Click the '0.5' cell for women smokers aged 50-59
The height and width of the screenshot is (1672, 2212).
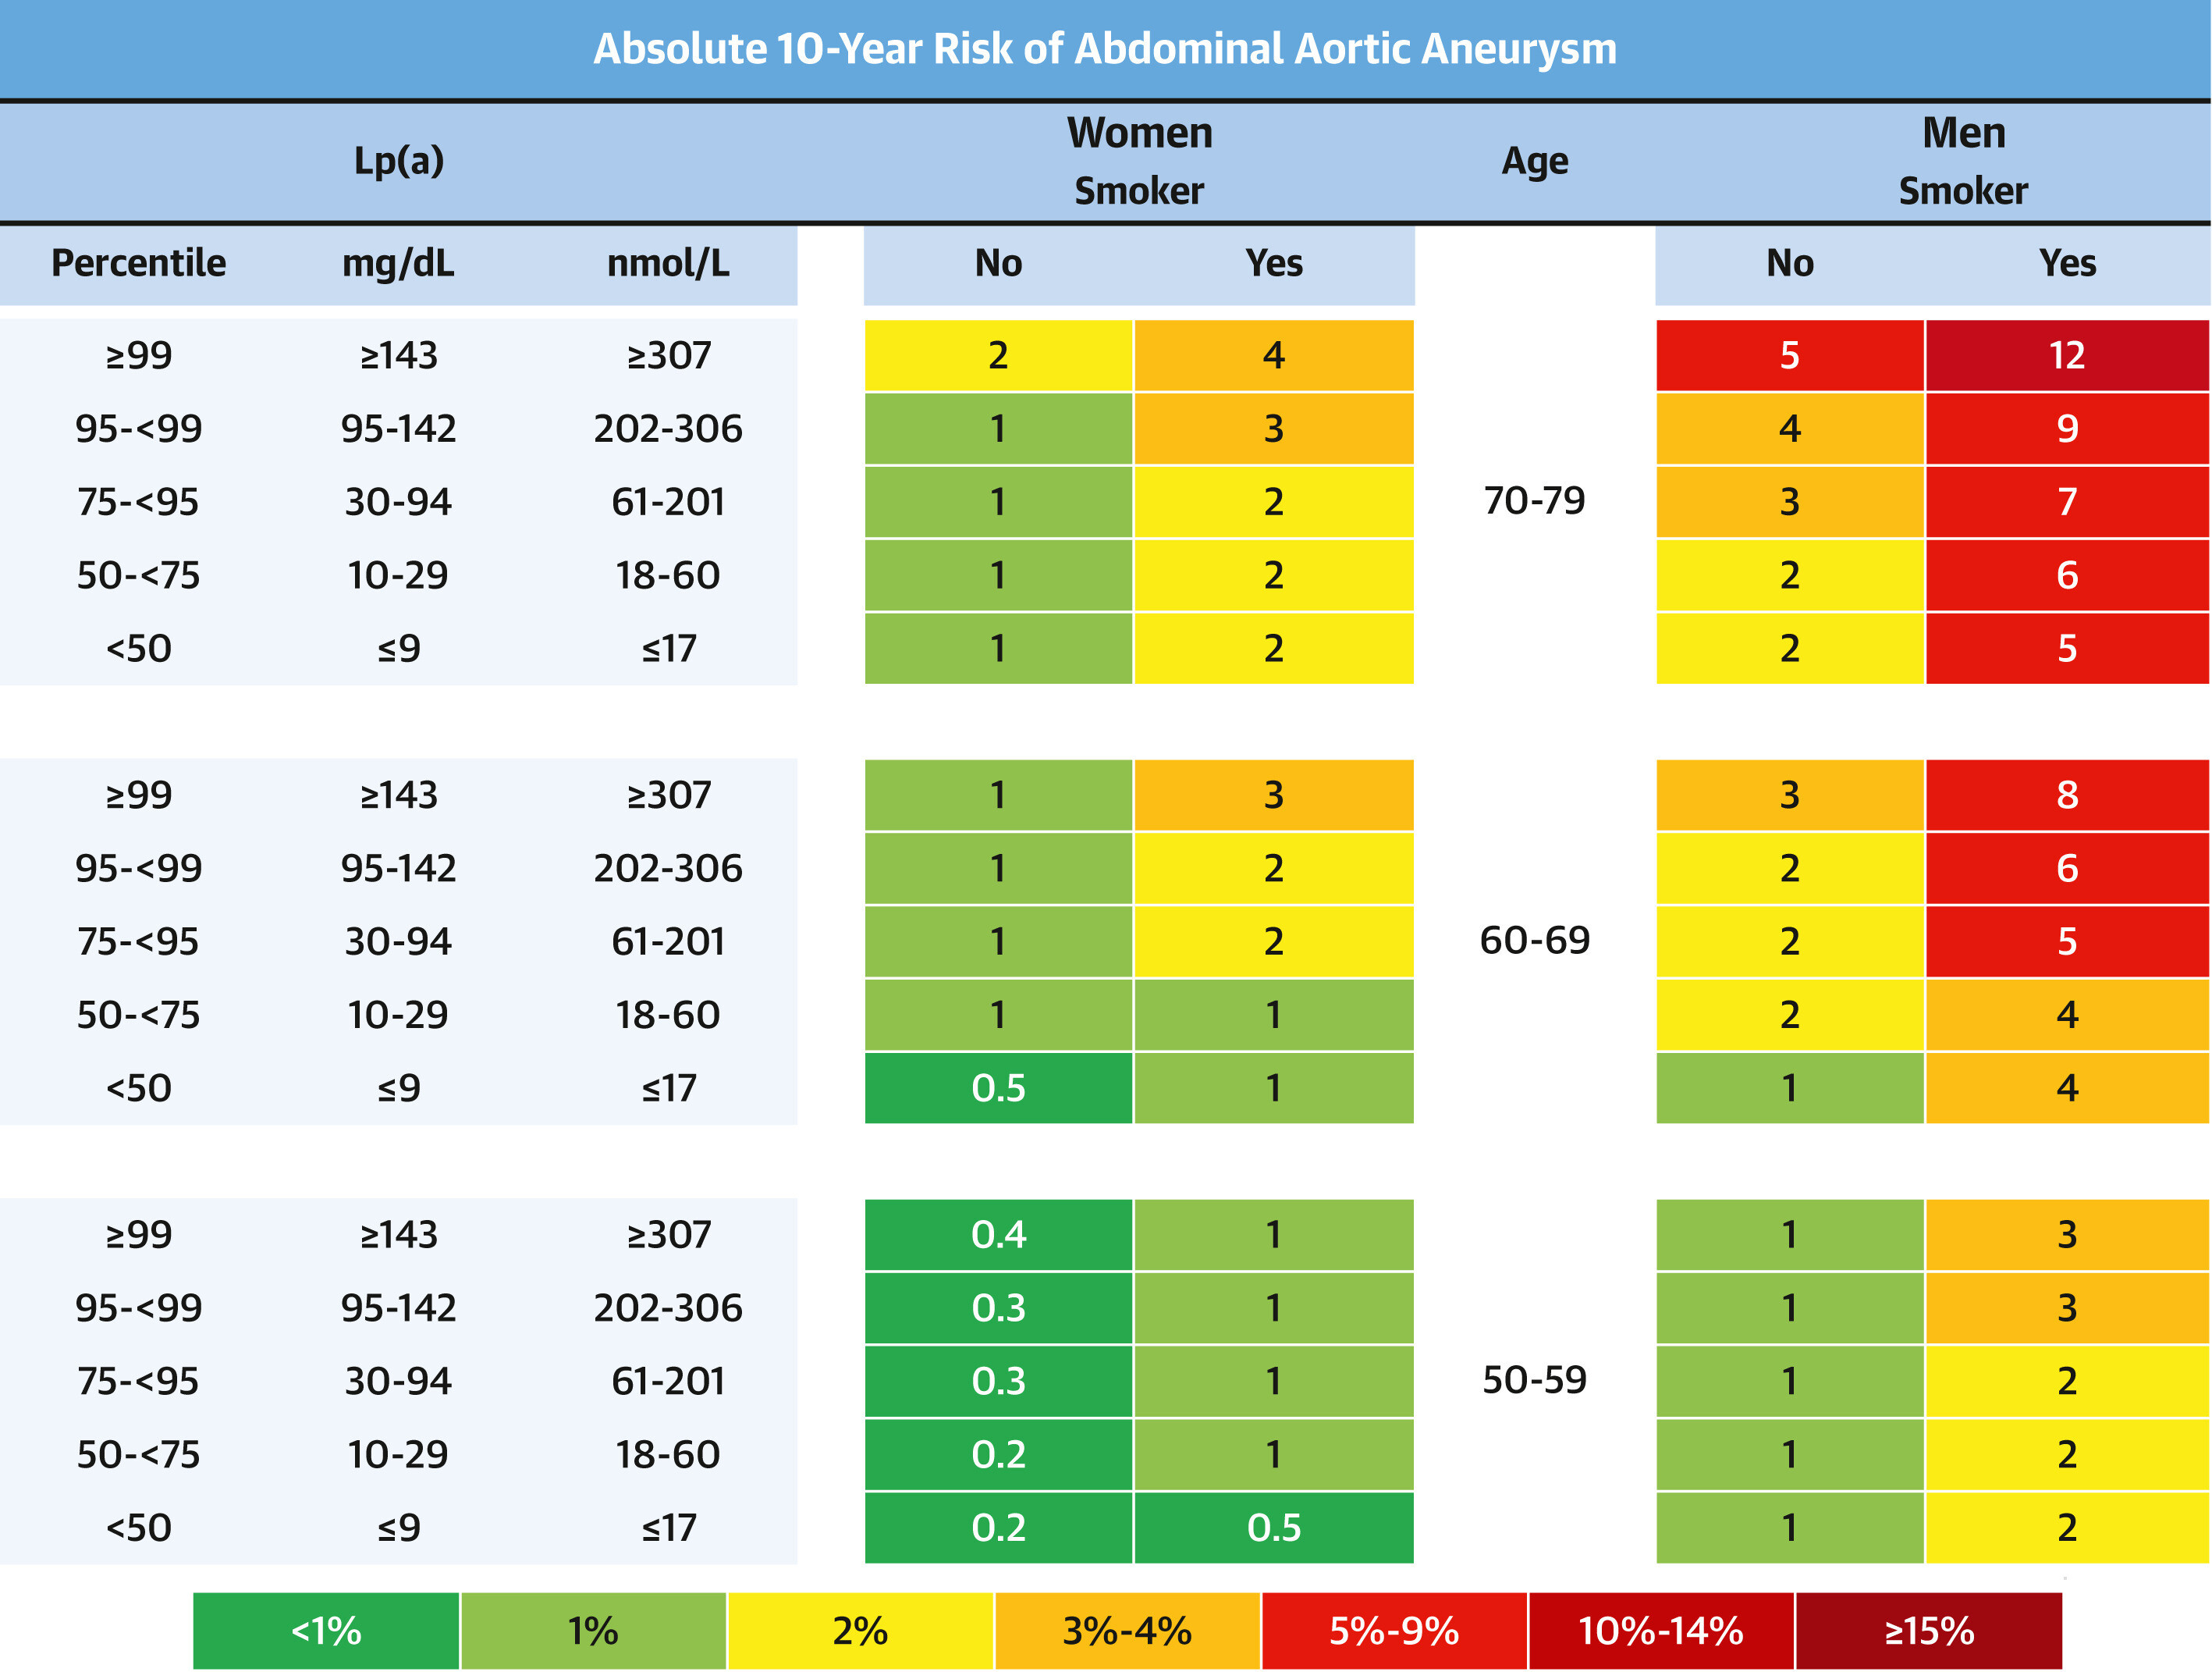pyautogui.click(x=1274, y=1528)
